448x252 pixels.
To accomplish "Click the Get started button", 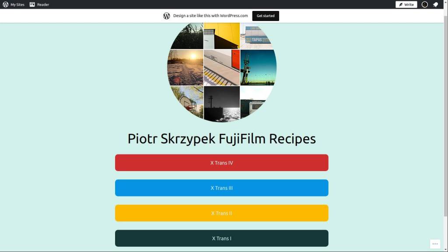I will click(x=266, y=16).
